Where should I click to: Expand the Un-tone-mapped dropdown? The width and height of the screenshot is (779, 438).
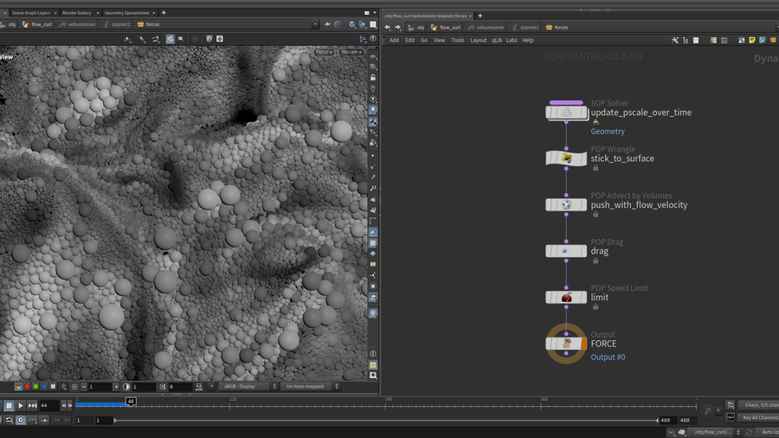pos(312,387)
